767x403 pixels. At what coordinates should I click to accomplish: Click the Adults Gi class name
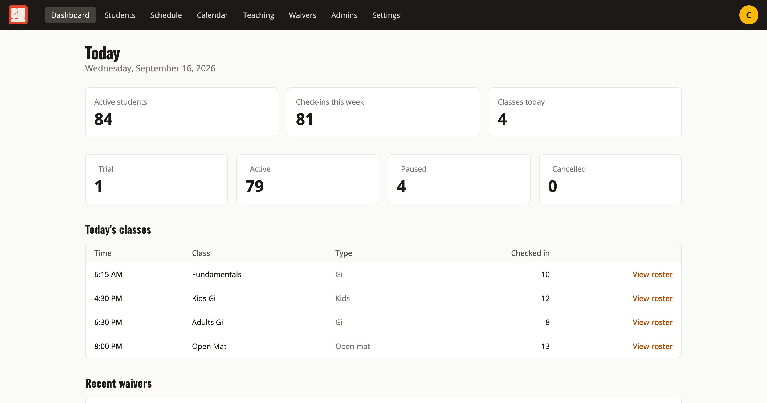[207, 322]
